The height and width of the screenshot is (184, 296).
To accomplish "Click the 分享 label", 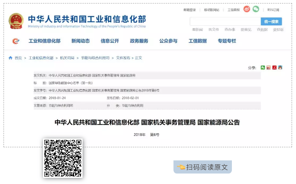I will point(252,68).
